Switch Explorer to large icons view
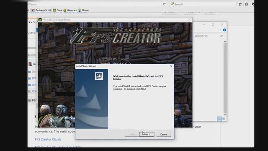The height and width of the screenshot is (151, 268). pos(224,119)
